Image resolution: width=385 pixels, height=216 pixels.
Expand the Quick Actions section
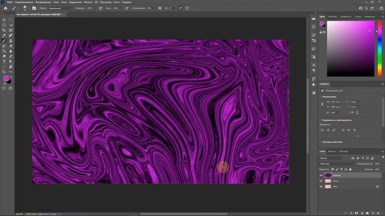click(x=320, y=142)
